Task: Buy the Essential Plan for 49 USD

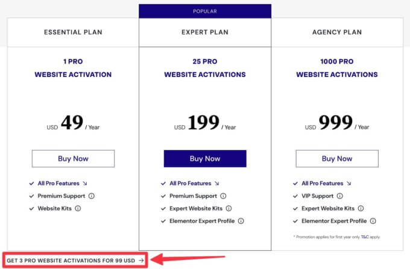Action: pyautogui.click(x=73, y=159)
